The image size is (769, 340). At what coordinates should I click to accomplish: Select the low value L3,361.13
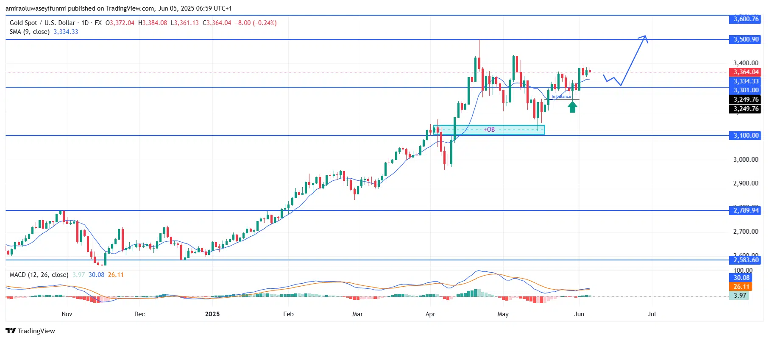185,23
